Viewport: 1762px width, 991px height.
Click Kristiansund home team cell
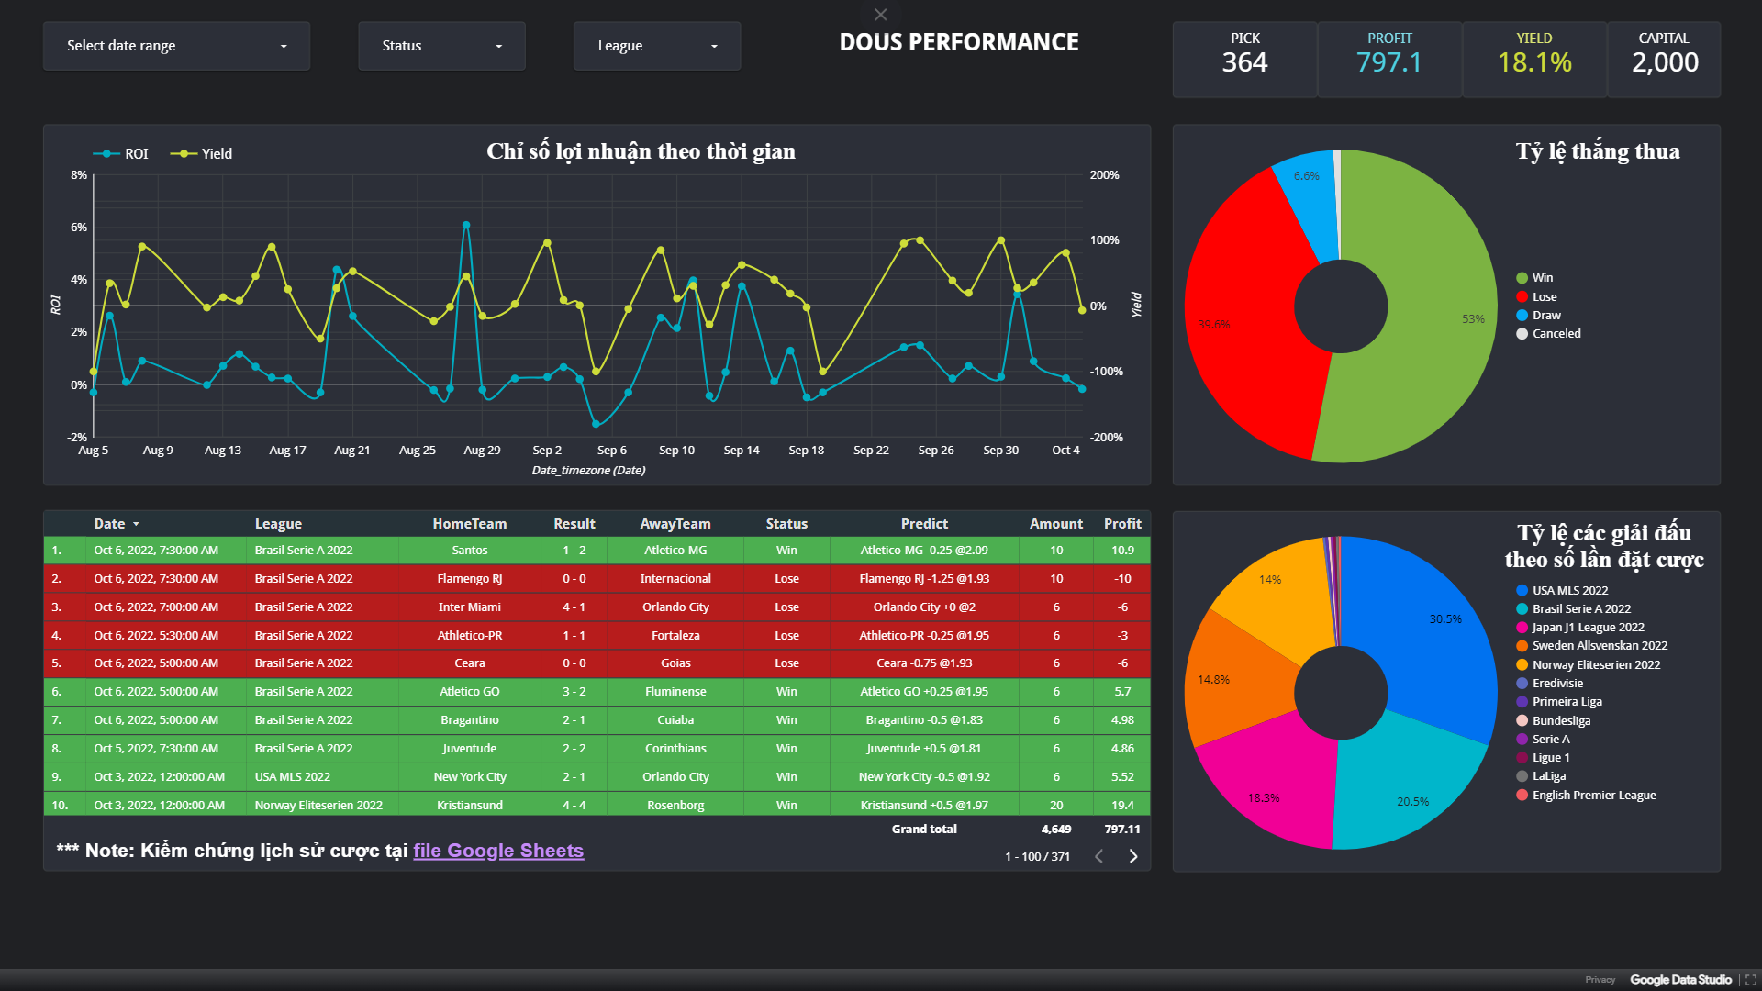pos(469,806)
